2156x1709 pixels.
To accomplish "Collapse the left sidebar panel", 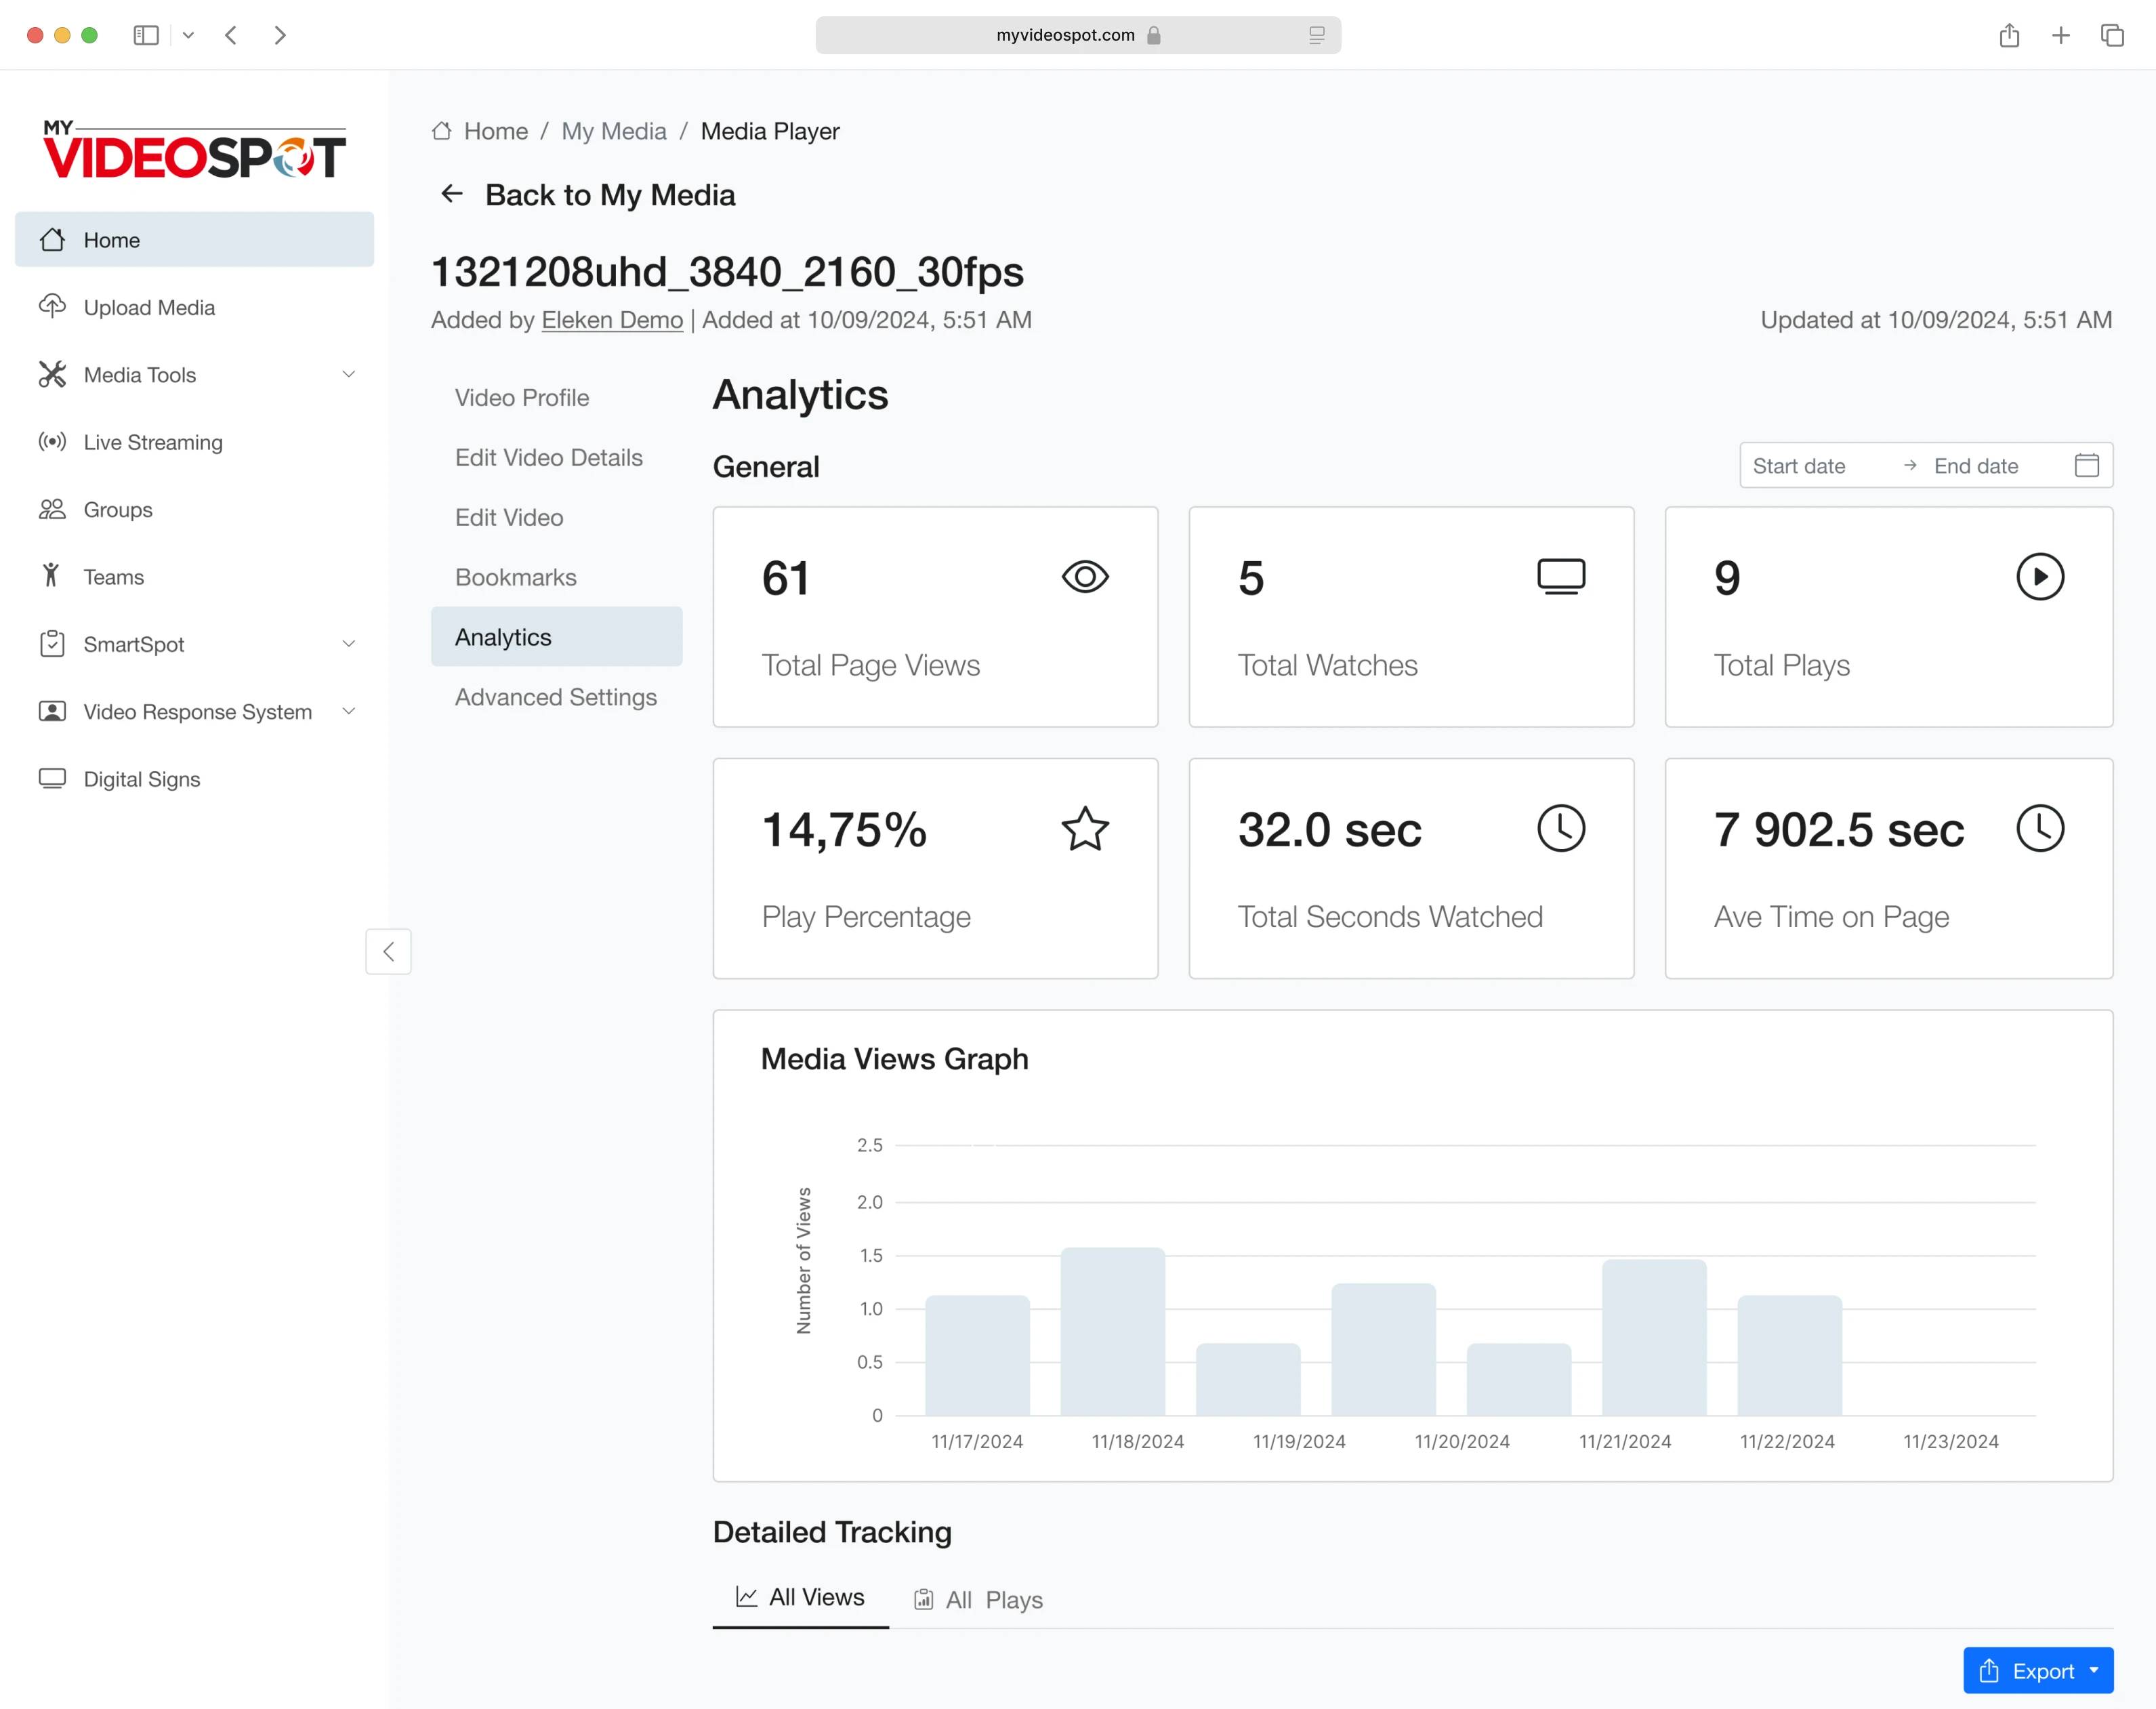I will (388, 951).
